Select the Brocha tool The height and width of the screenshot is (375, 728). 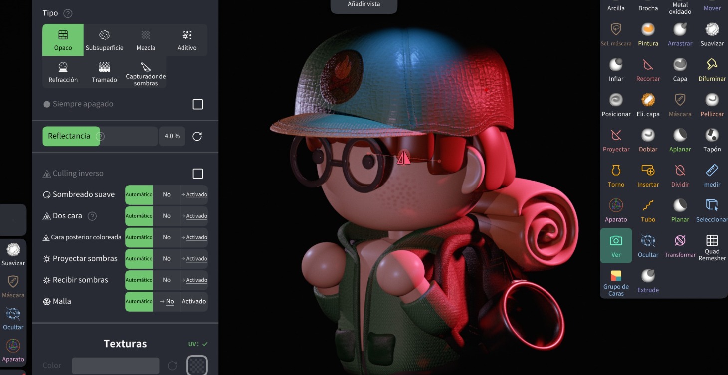pos(648,7)
